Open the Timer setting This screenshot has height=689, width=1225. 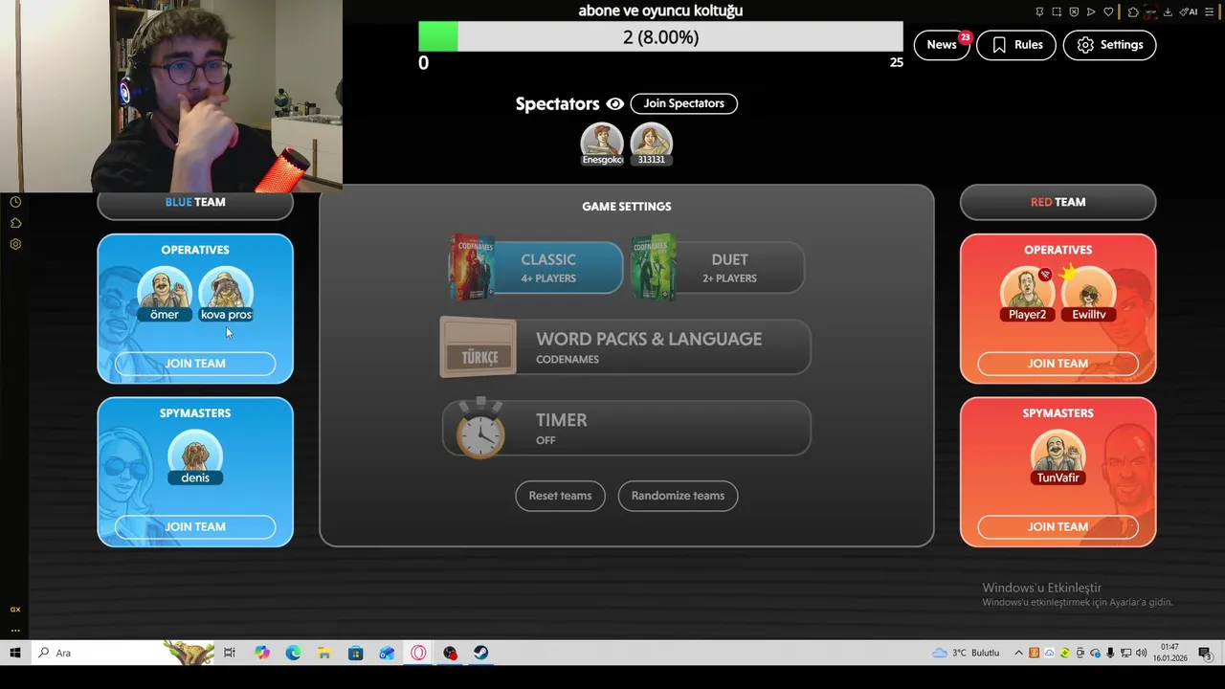(626, 428)
